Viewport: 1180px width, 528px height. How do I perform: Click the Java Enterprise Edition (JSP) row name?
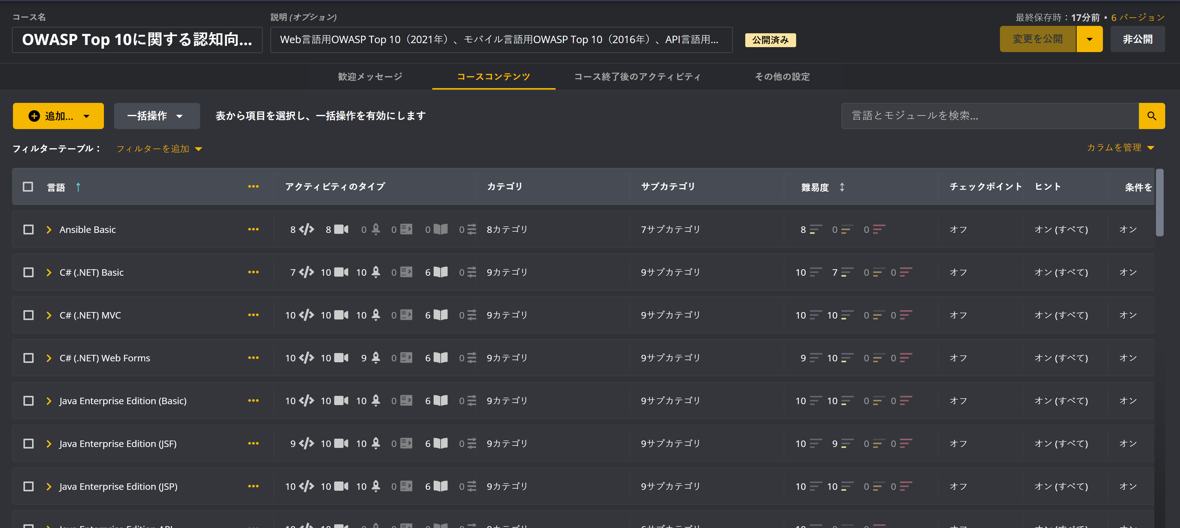point(118,486)
